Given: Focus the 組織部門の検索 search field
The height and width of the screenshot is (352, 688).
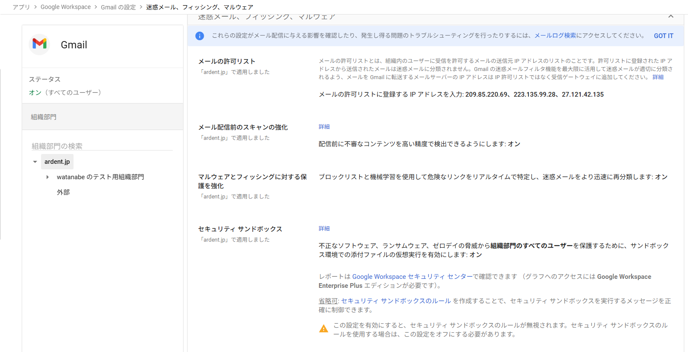Looking at the screenshot, I should (102, 146).
